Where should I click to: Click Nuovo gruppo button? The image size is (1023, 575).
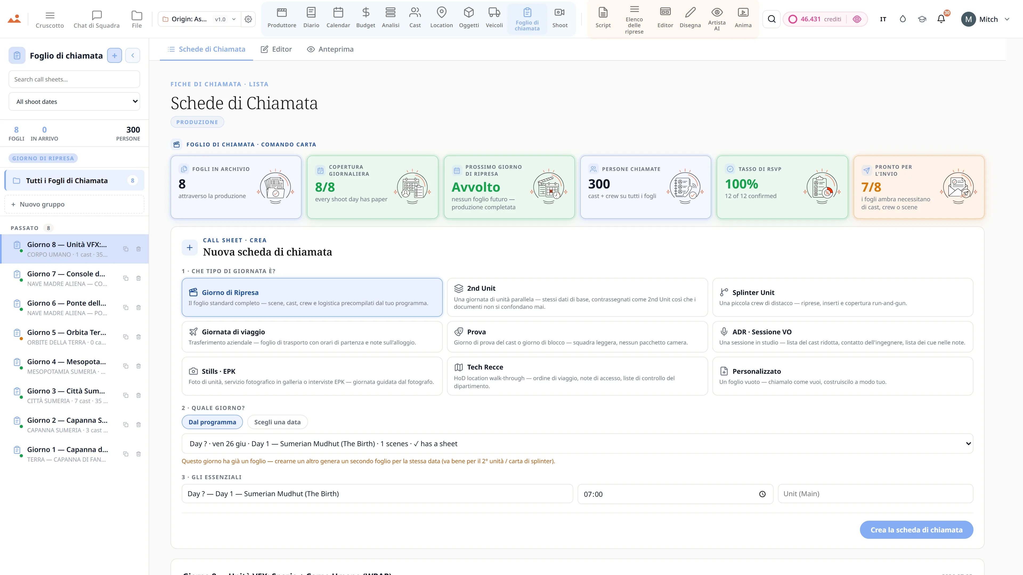(x=74, y=204)
